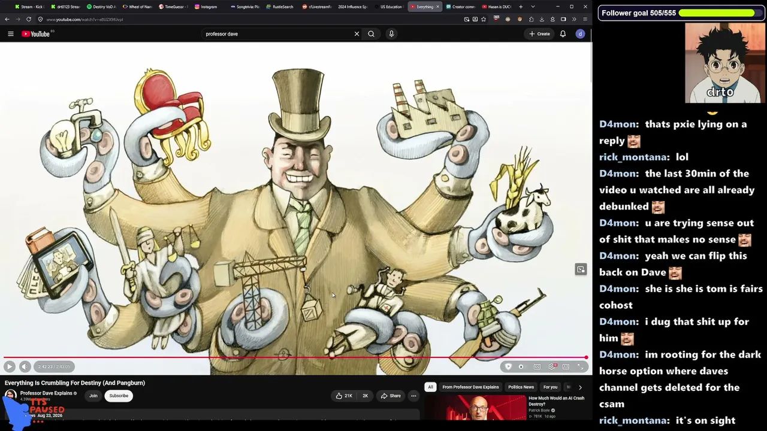767x431 pixels.
Task: Expand the list of all tabs
Action: pyautogui.click(x=533, y=7)
